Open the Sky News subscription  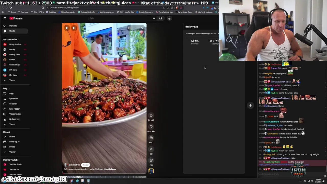click(14, 75)
